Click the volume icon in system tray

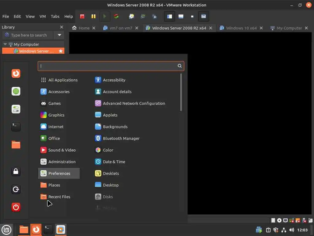click(292, 230)
